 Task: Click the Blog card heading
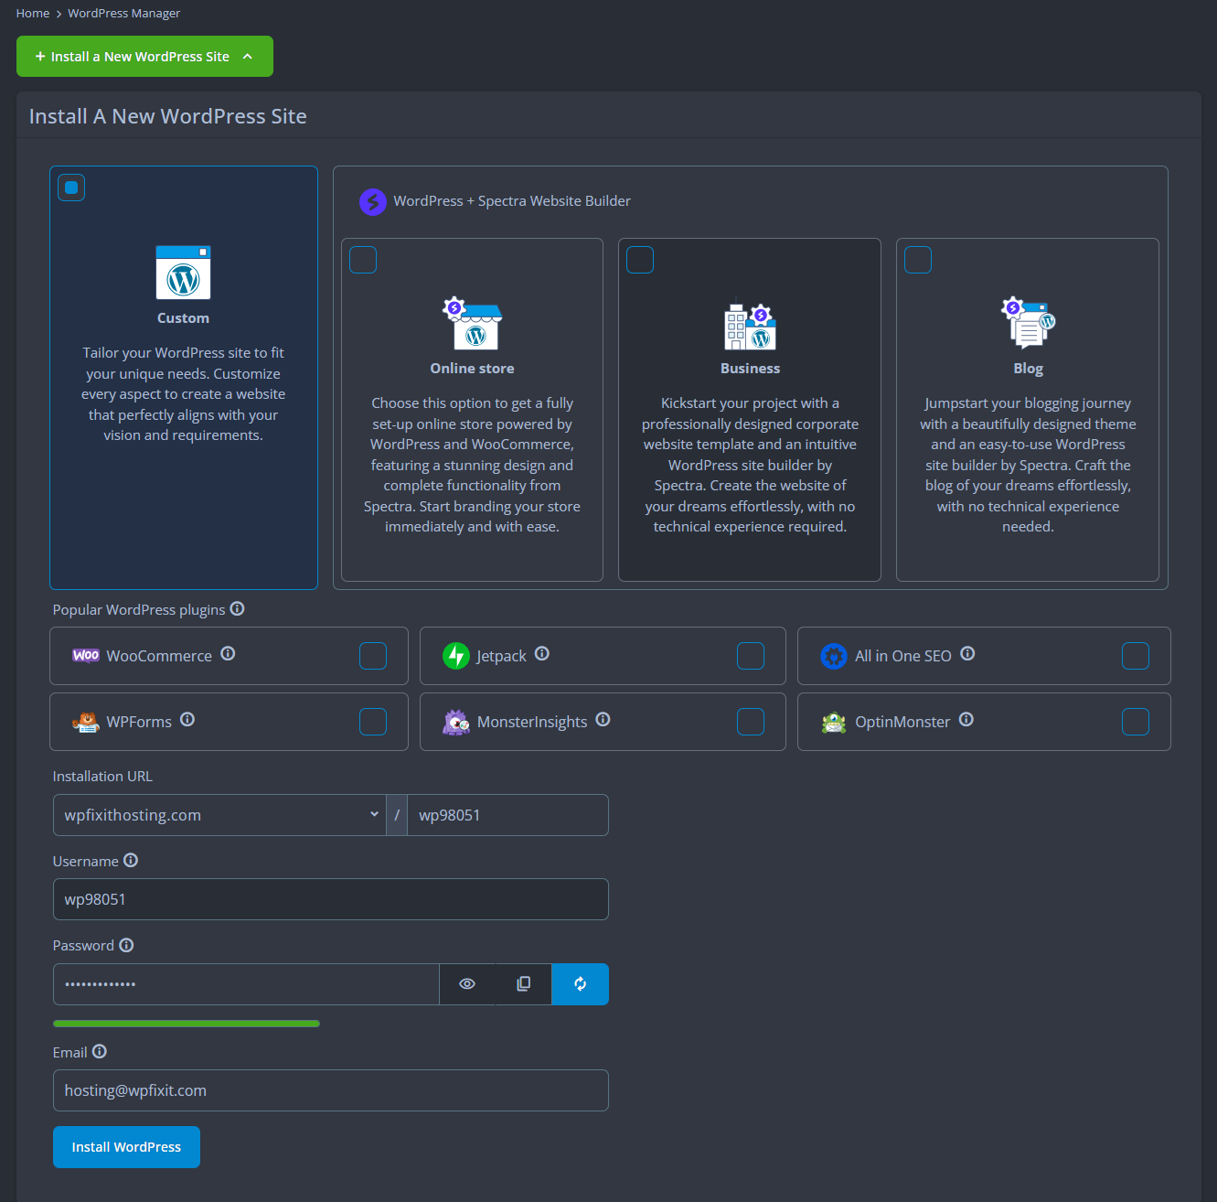(x=1029, y=369)
